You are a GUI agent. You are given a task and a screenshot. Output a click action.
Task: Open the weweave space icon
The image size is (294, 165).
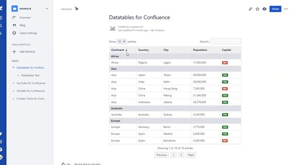coord(14,9)
